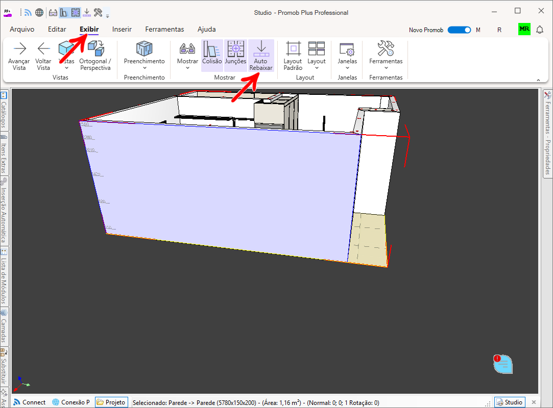
Task: Click the Layout Padrão button
Action: [x=293, y=56]
